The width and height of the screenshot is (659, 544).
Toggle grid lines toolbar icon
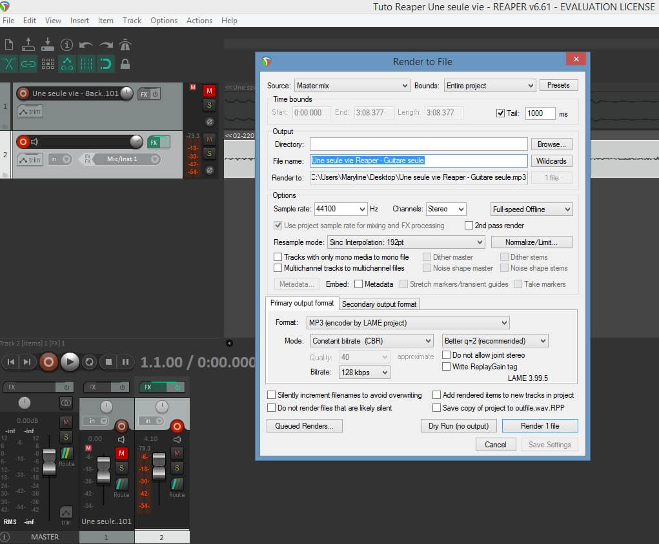(86, 64)
